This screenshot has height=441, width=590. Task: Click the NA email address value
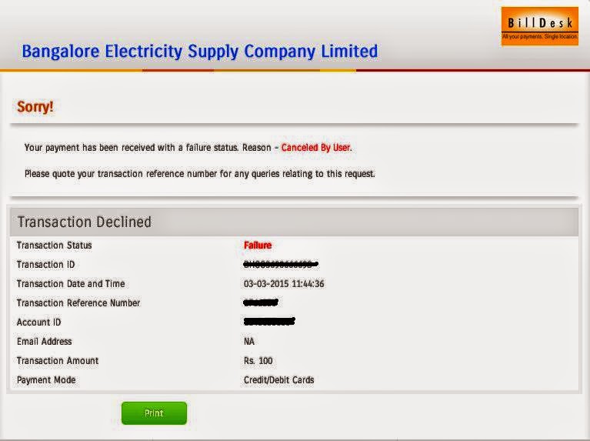pos(250,342)
